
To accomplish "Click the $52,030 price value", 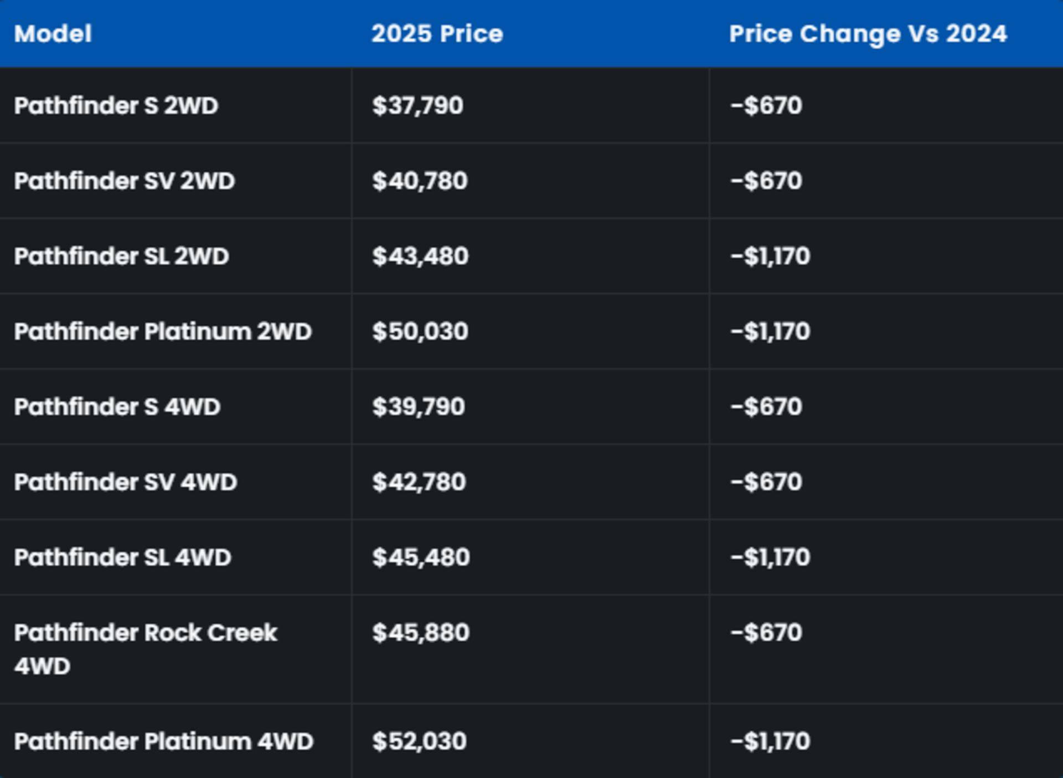I will [x=419, y=741].
